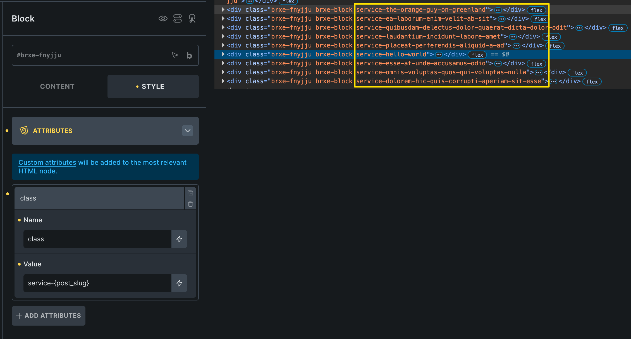Select the STYLE tab

[153, 87]
